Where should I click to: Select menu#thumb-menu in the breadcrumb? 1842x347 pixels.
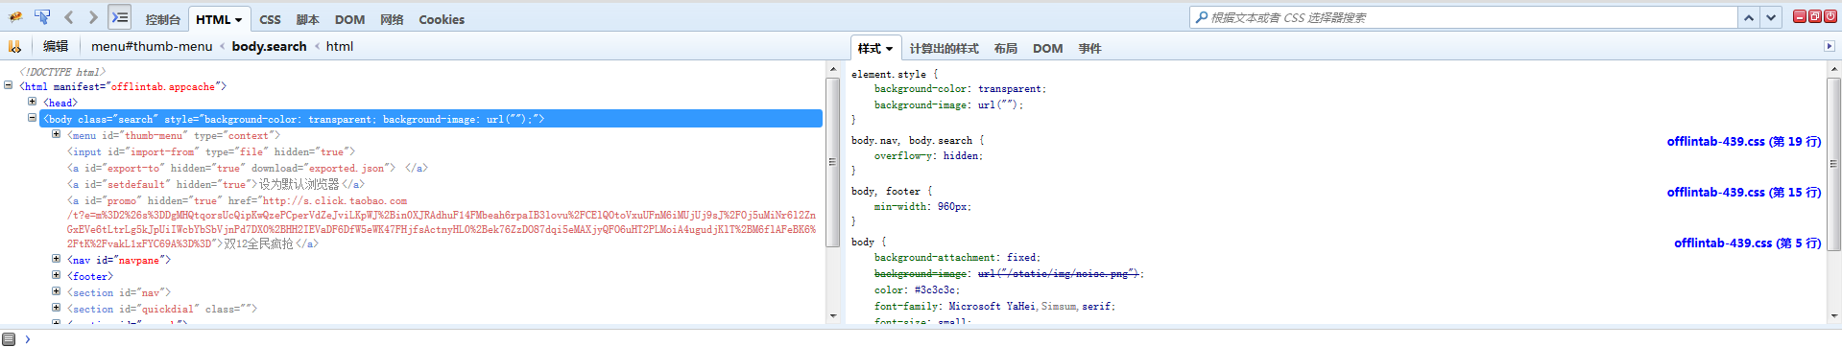coord(152,46)
